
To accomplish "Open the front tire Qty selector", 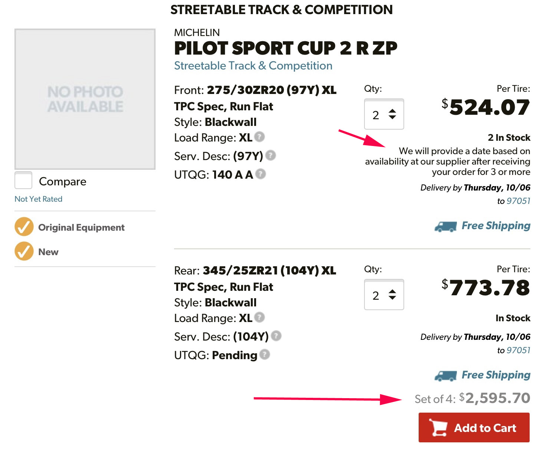I will click(x=384, y=114).
